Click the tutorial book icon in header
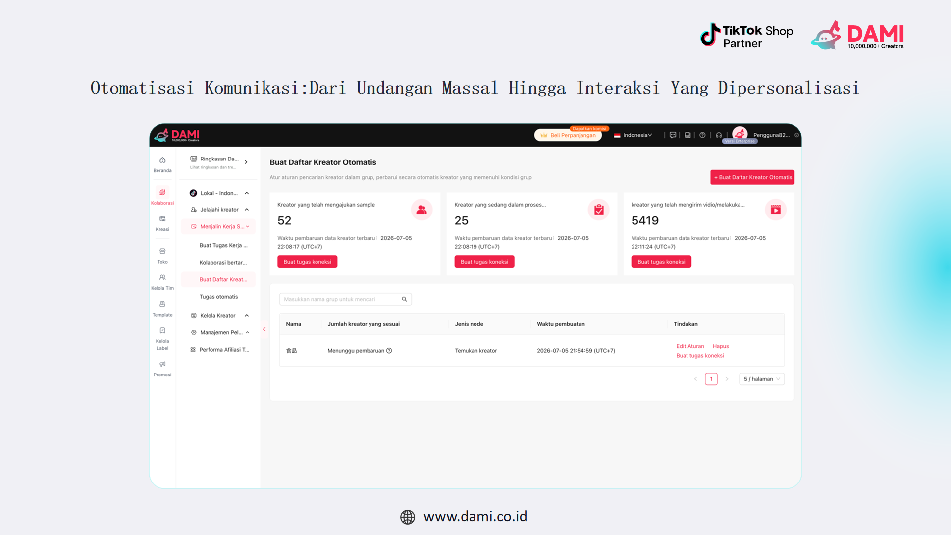The width and height of the screenshot is (951, 535). click(687, 135)
